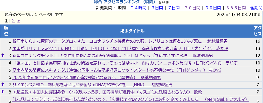Click the up arrow icon beside rank 3

tap(3, 55)
